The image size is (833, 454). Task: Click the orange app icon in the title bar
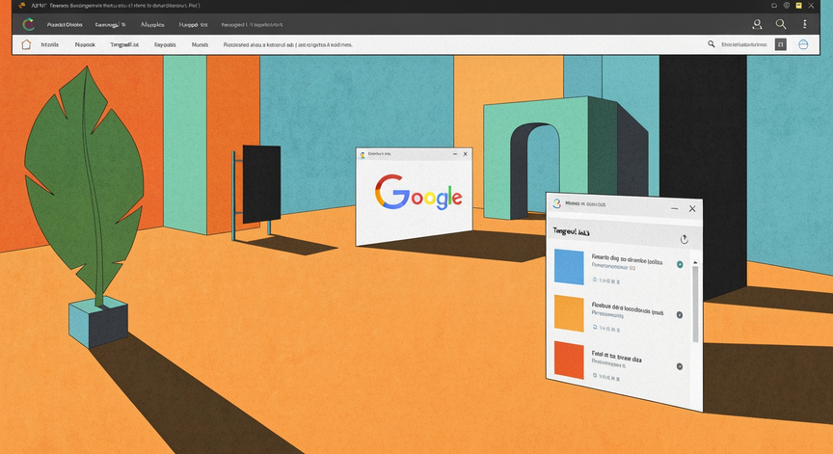click(22, 6)
